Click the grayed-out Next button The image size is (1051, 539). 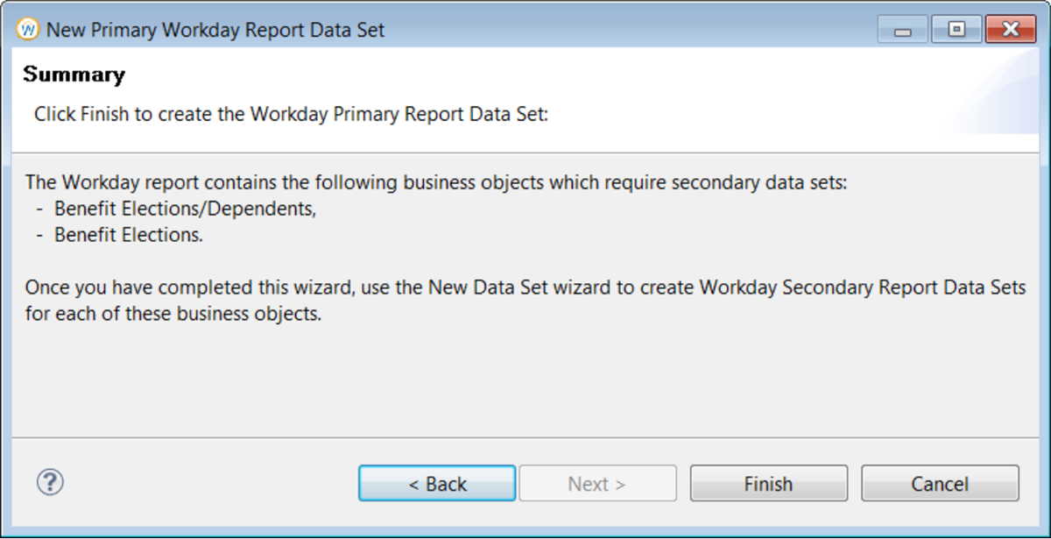pyautogui.click(x=597, y=483)
